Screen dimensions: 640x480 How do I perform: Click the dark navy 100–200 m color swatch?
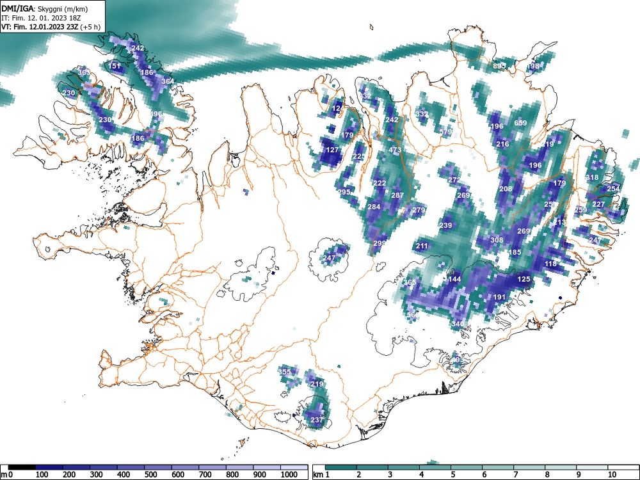(x=49, y=467)
